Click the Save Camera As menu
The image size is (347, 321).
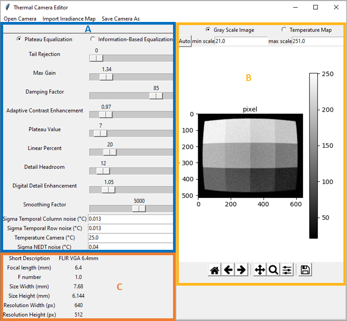point(121,19)
